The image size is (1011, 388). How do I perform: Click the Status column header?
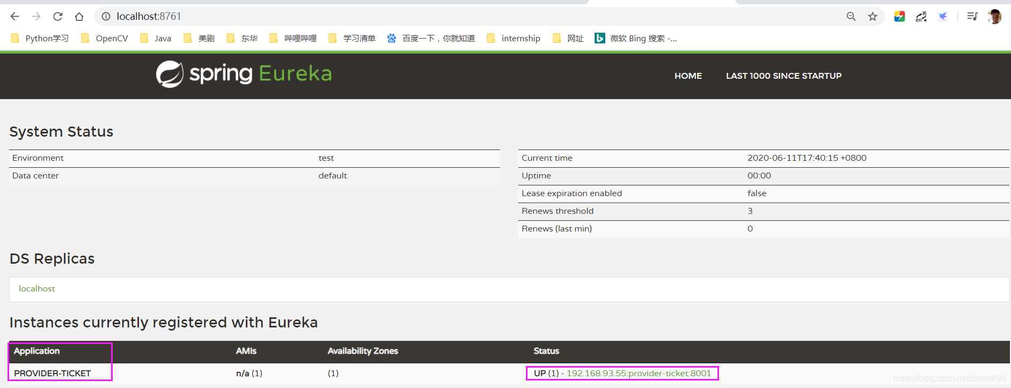click(x=546, y=351)
